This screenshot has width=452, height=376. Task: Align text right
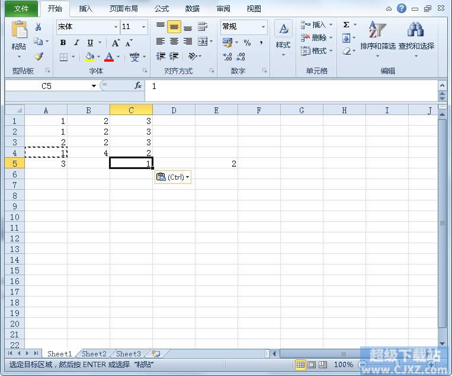pyautogui.click(x=188, y=42)
